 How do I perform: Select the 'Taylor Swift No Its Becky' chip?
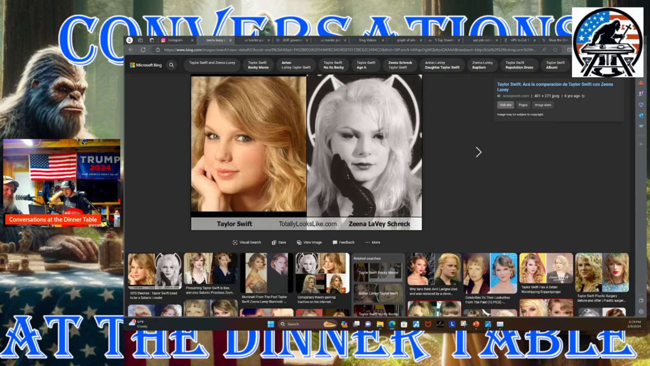[x=334, y=65]
